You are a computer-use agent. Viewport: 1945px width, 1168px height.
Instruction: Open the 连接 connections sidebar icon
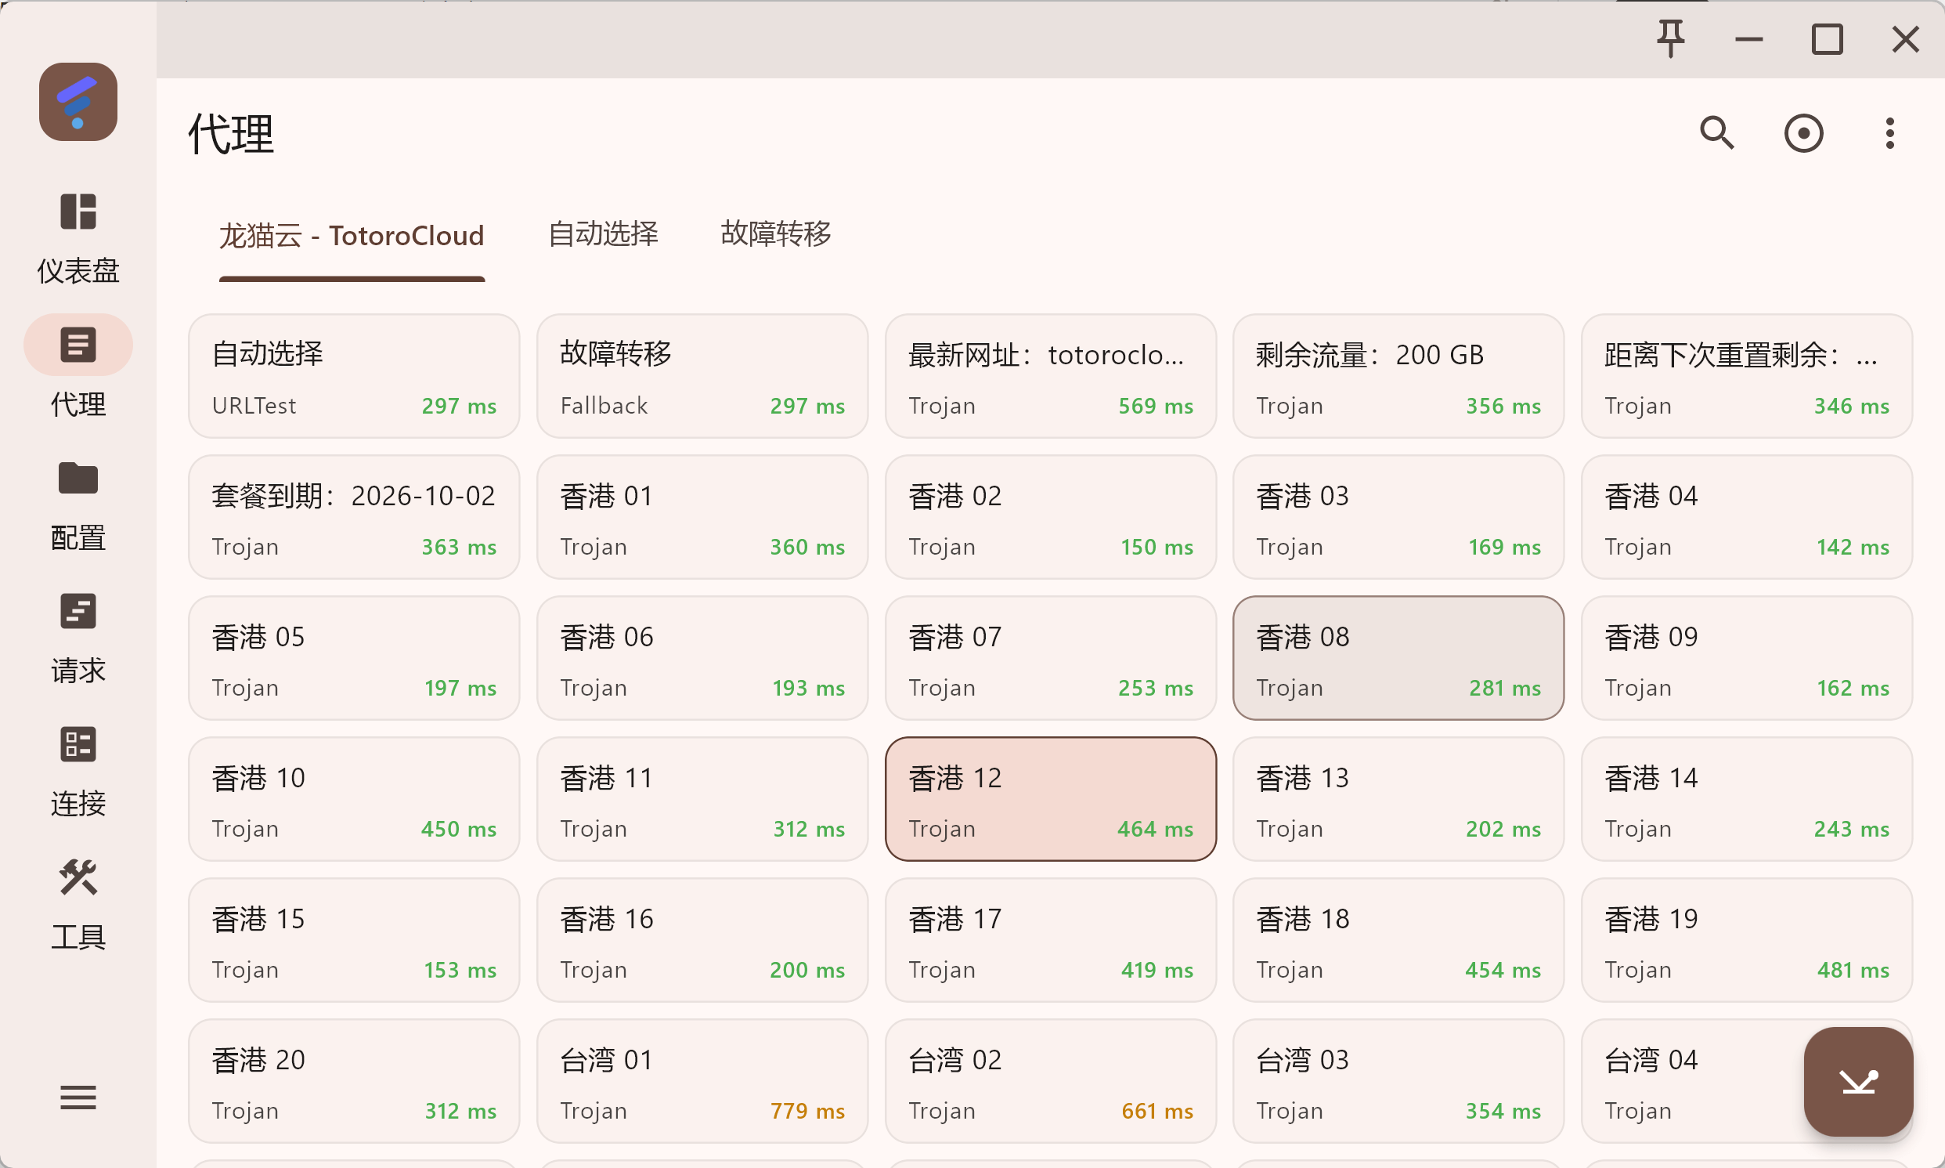click(78, 744)
